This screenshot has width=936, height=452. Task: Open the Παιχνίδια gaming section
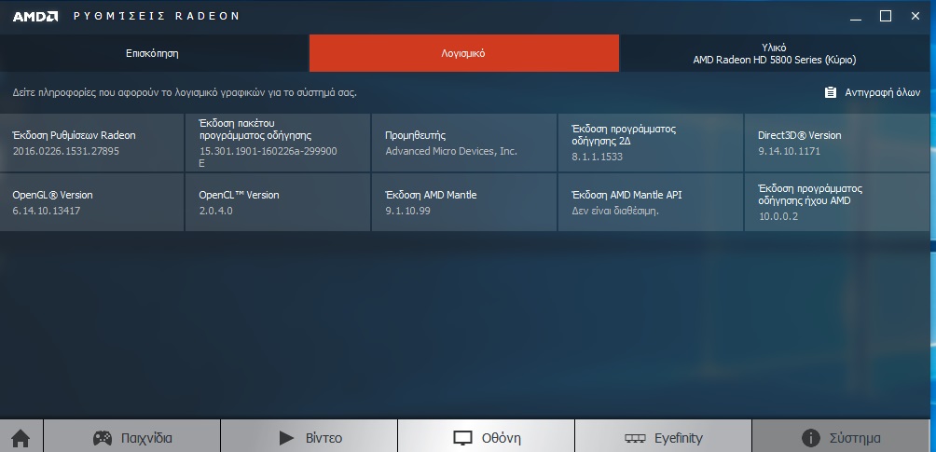132,438
